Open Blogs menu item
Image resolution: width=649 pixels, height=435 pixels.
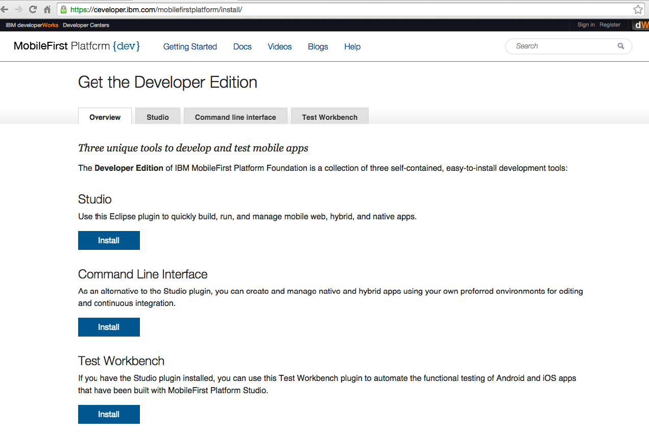click(x=318, y=46)
